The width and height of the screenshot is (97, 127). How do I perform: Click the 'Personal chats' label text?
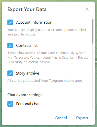29,104
